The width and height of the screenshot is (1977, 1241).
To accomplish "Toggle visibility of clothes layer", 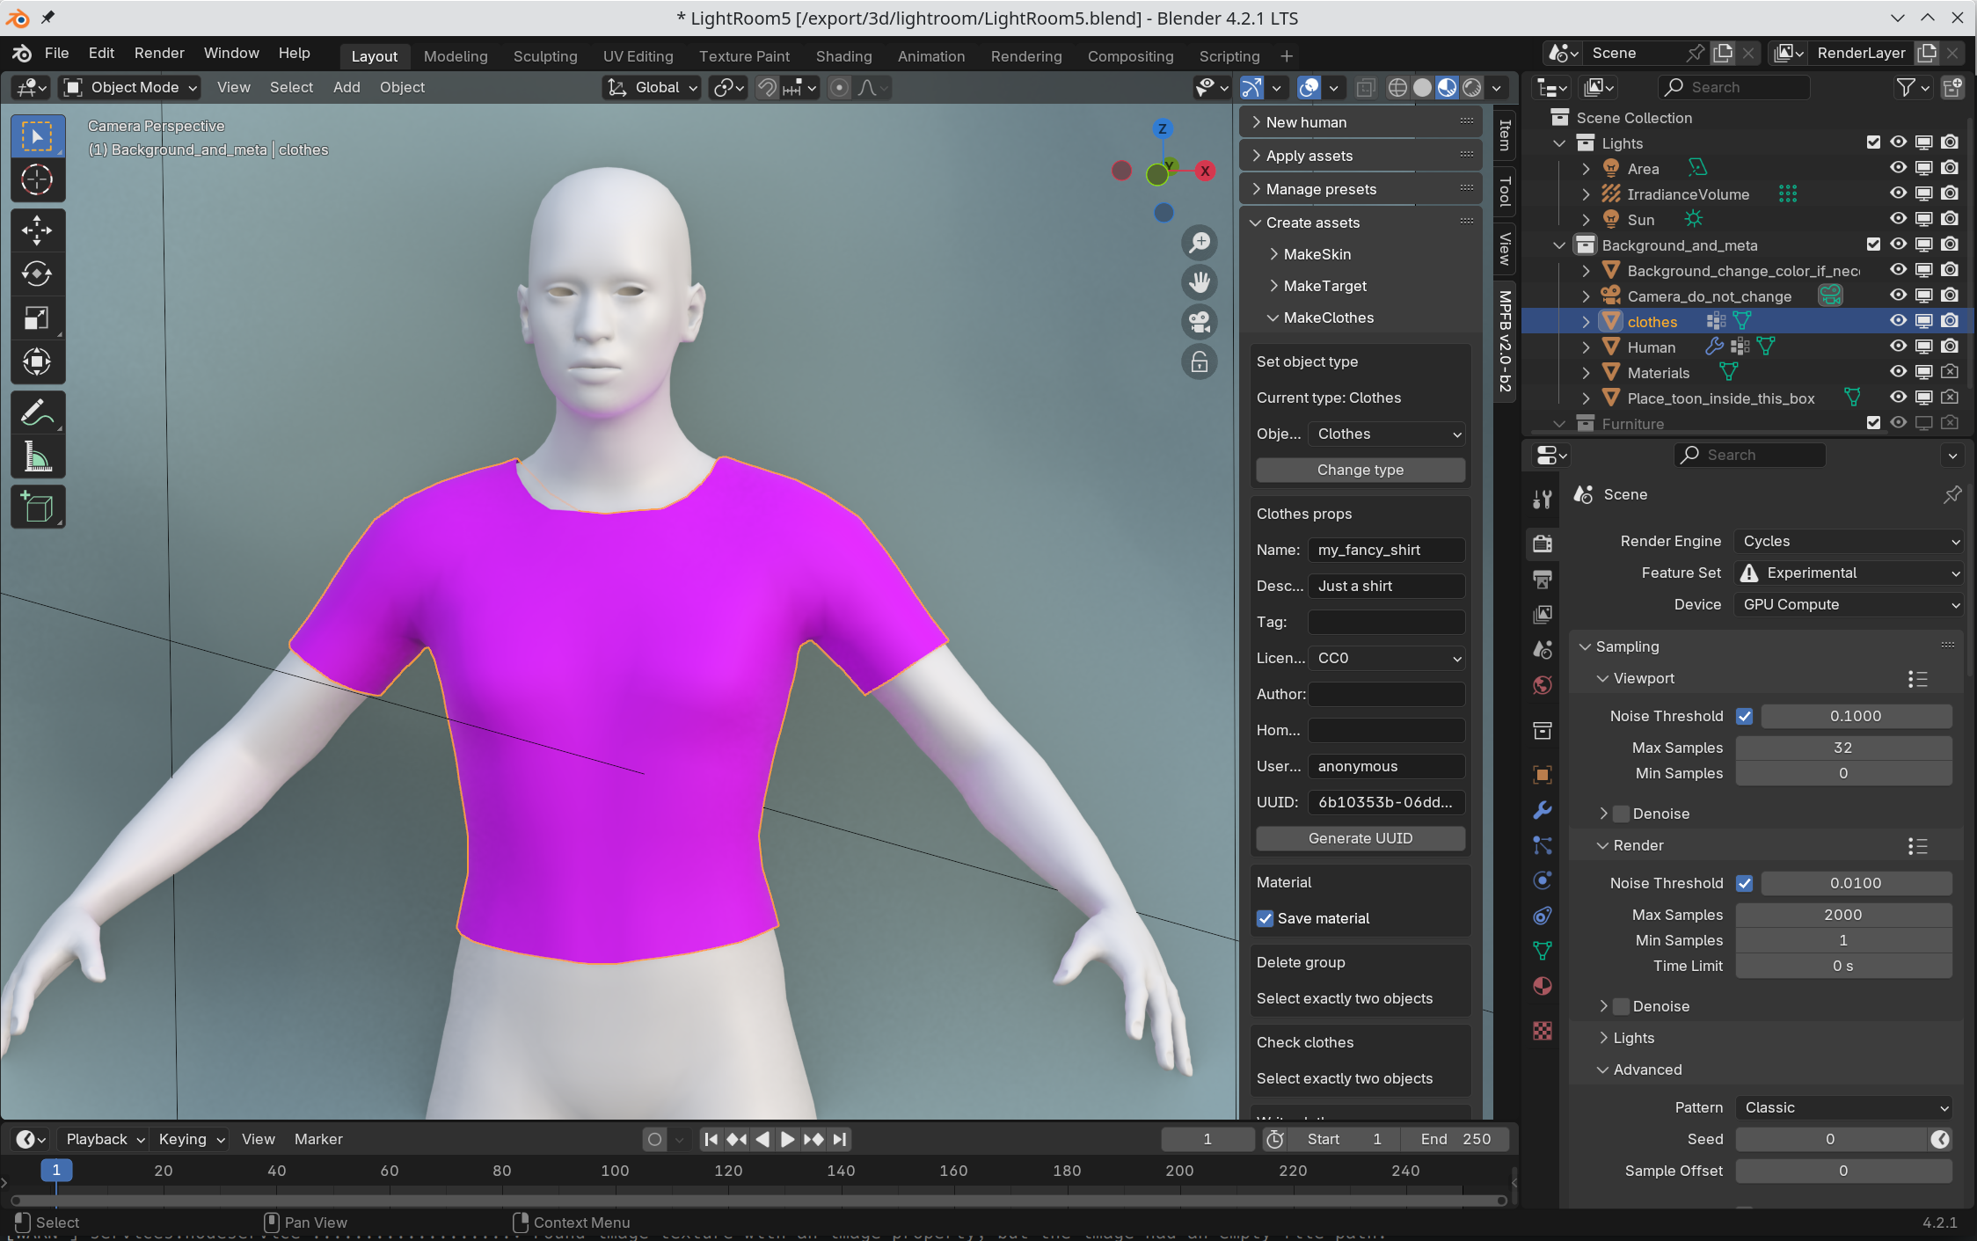I will pyautogui.click(x=1897, y=320).
